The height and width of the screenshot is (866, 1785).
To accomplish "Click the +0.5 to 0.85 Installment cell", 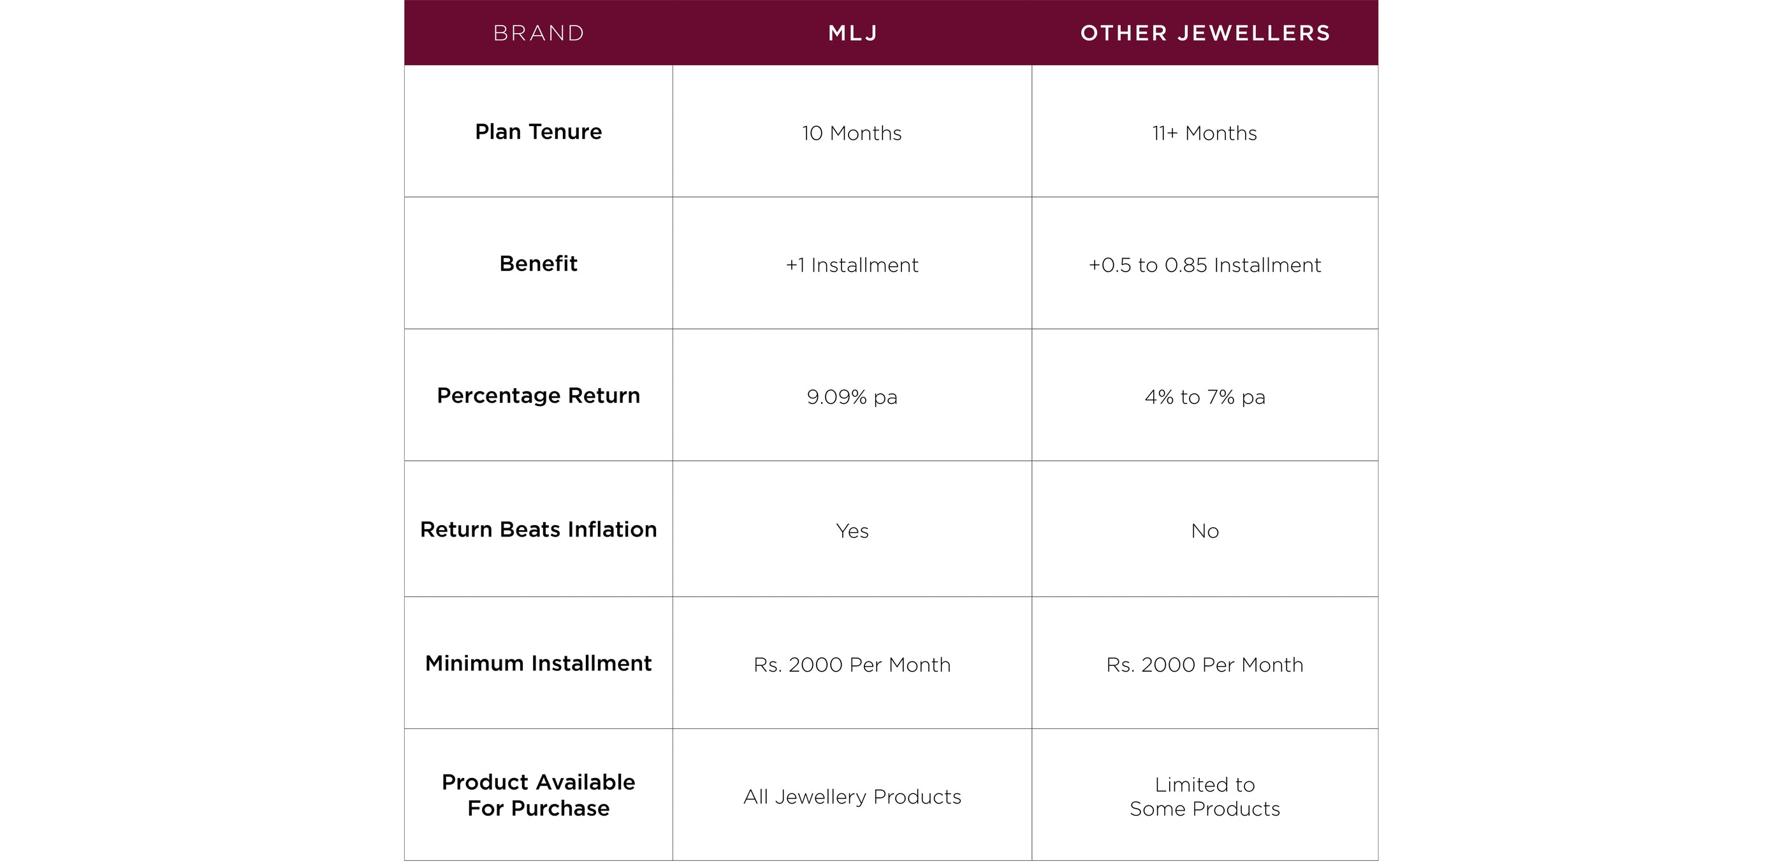I will 1204,264.
